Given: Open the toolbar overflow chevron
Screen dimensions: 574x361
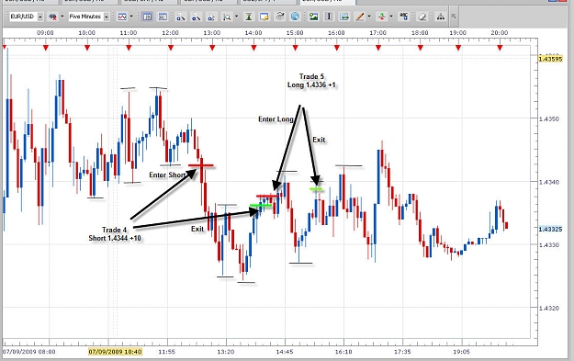Looking at the screenshot, I should (454, 17).
